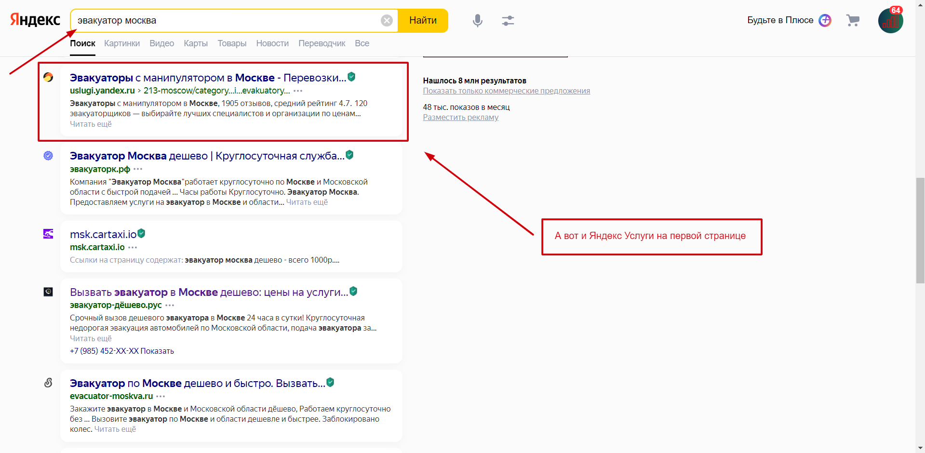
Task: Expand Читать ещё under the эвакуаторк.рф snippet
Action: pyautogui.click(x=307, y=202)
